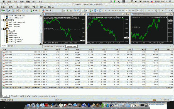Image resolution: width=174 pixels, height=109 pixels.
Task: Open the Trash in the Dock
Action: 146,105
